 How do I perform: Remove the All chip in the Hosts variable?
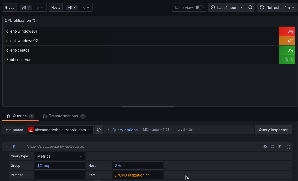pyautogui.click(x=75, y=7)
